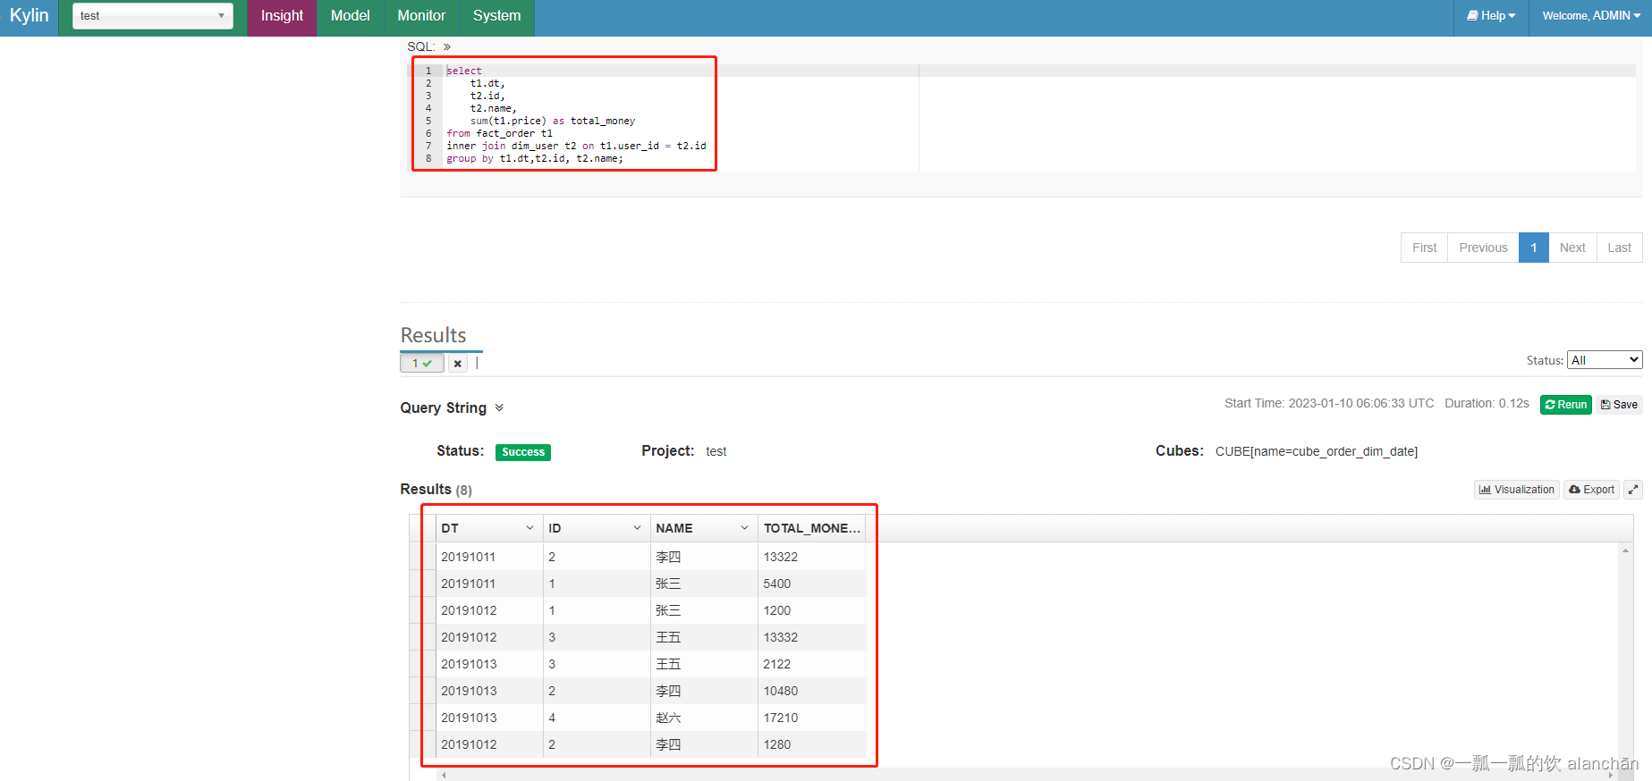Click the Success status badge
This screenshot has width=1652, height=781.
click(523, 452)
